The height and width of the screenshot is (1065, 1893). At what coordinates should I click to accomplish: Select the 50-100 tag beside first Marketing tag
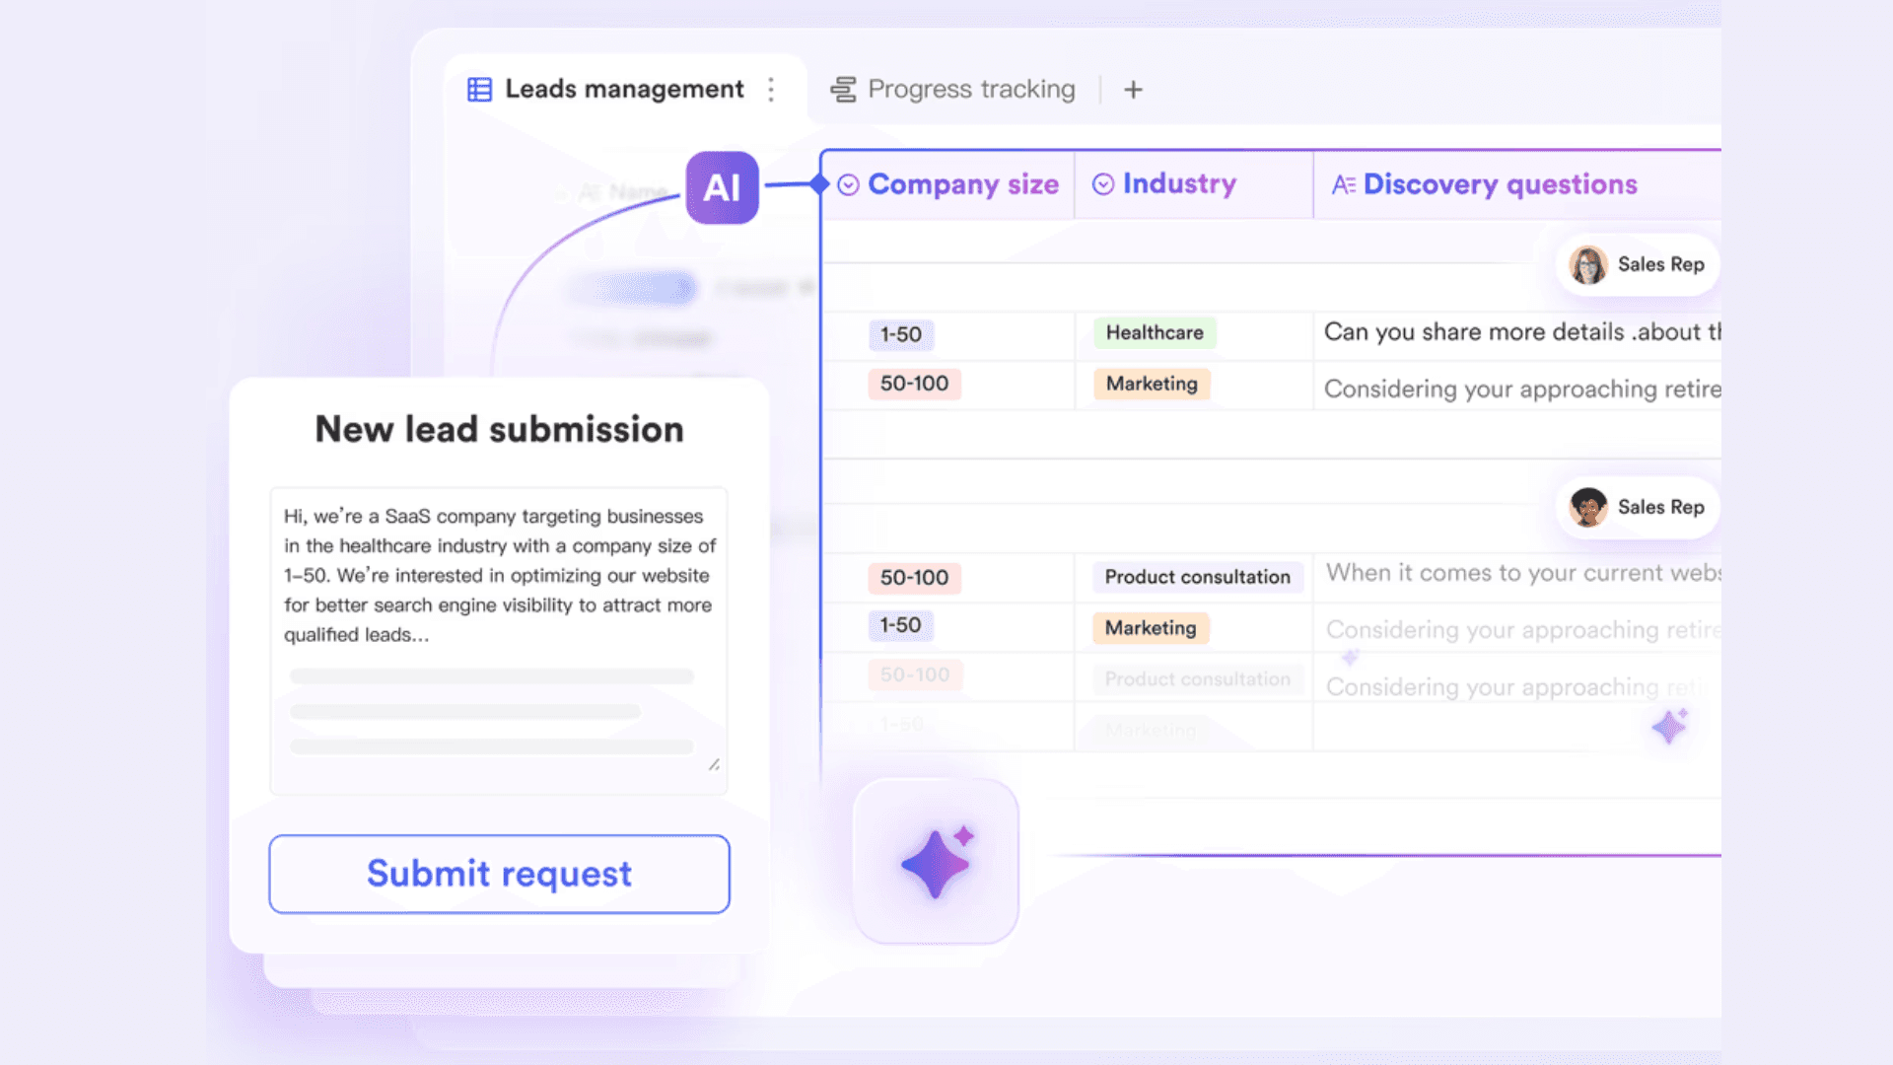(x=914, y=384)
